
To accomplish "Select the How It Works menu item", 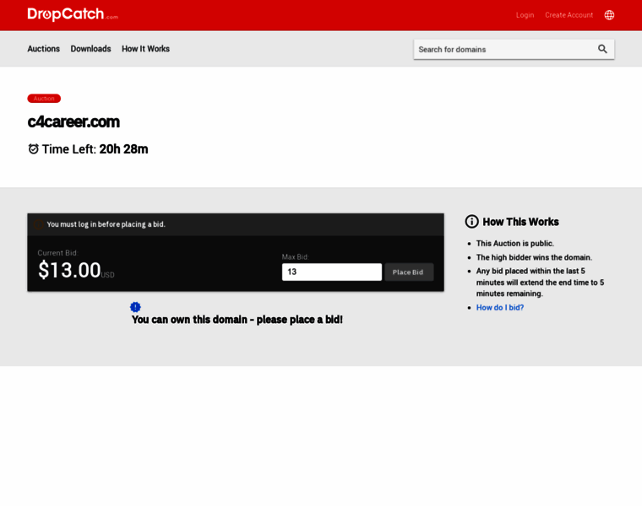I will 145,49.
